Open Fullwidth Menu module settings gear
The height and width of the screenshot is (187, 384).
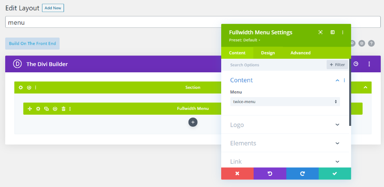pyautogui.click(x=38, y=109)
